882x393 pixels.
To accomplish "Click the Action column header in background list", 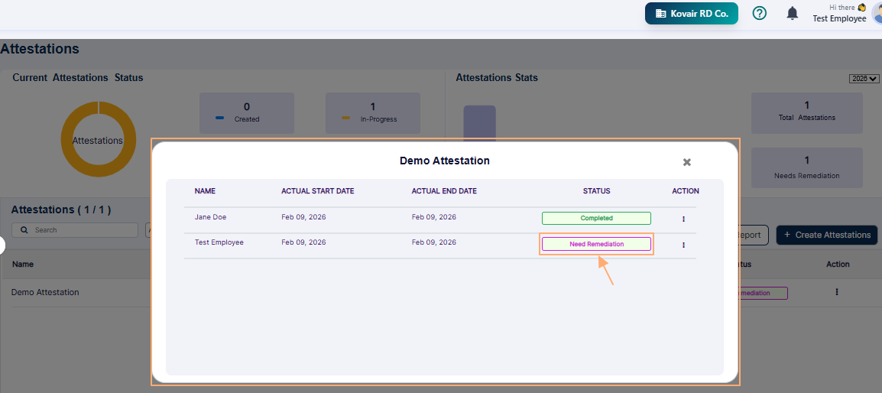I will pyautogui.click(x=838, y=264).
